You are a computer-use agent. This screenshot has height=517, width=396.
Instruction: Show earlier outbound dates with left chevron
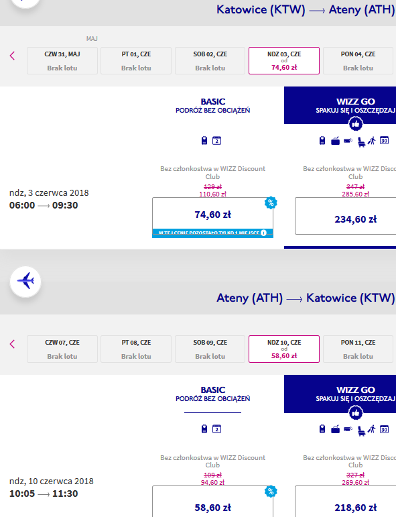13,56
